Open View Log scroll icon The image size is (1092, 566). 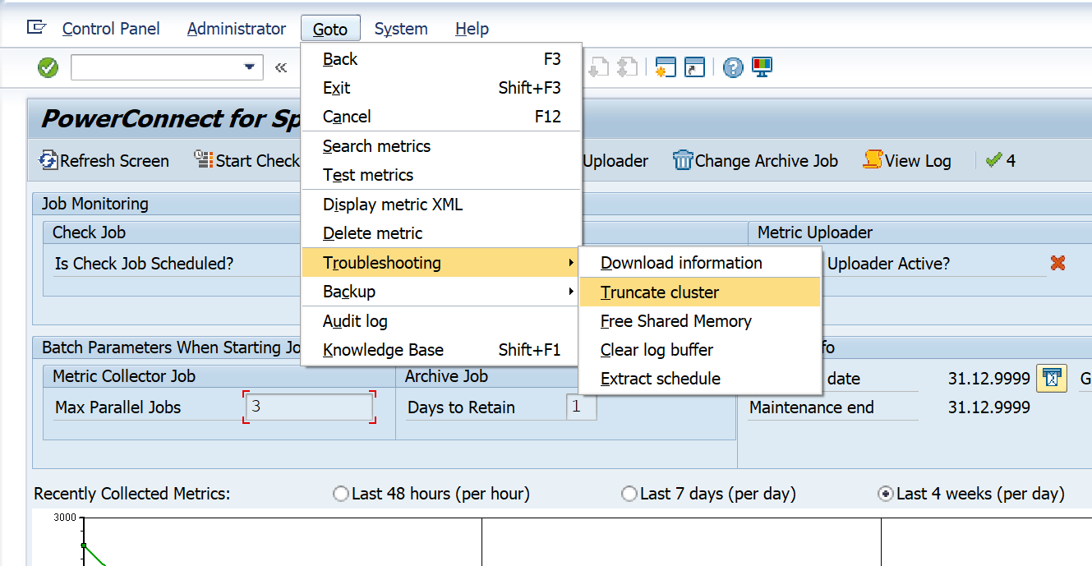(873, 160)
